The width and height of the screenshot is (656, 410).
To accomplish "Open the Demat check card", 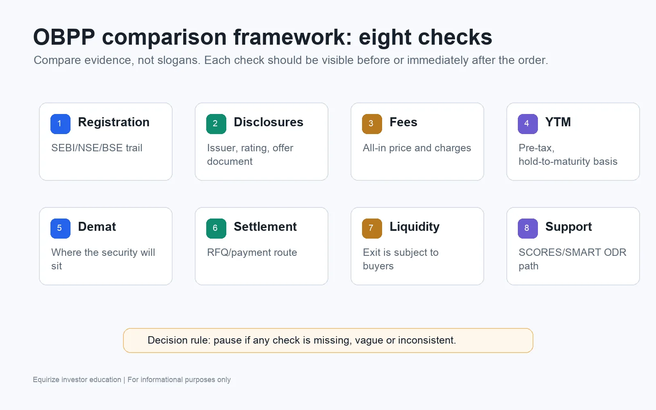I will (106, 246).
